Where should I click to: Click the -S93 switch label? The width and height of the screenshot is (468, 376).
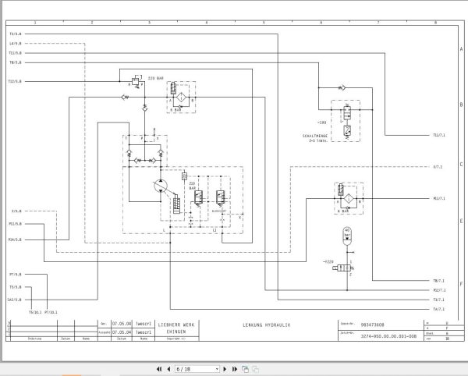click(321, 122)
